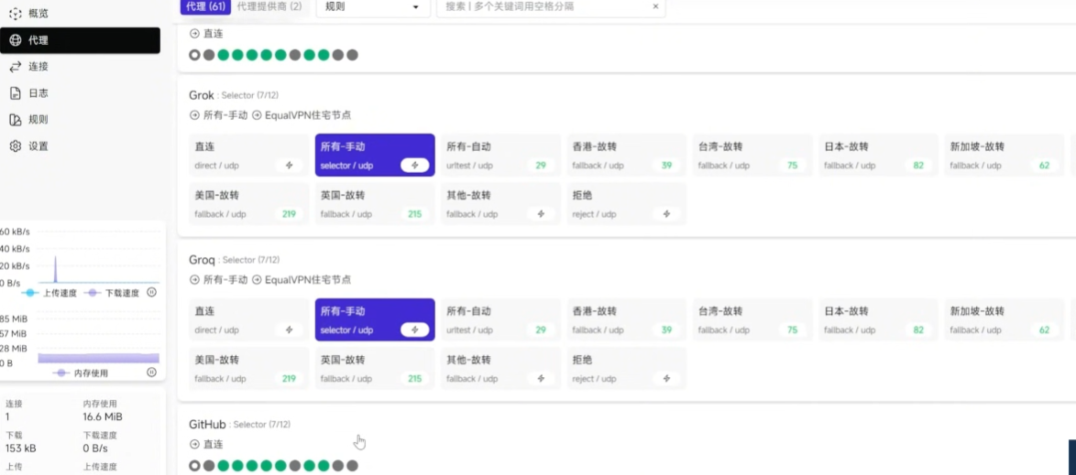The width and height of the screenshot is (1076, 475).
Task: Select 所有-手动 node in Grok group
Action: [x=375, y=155]
